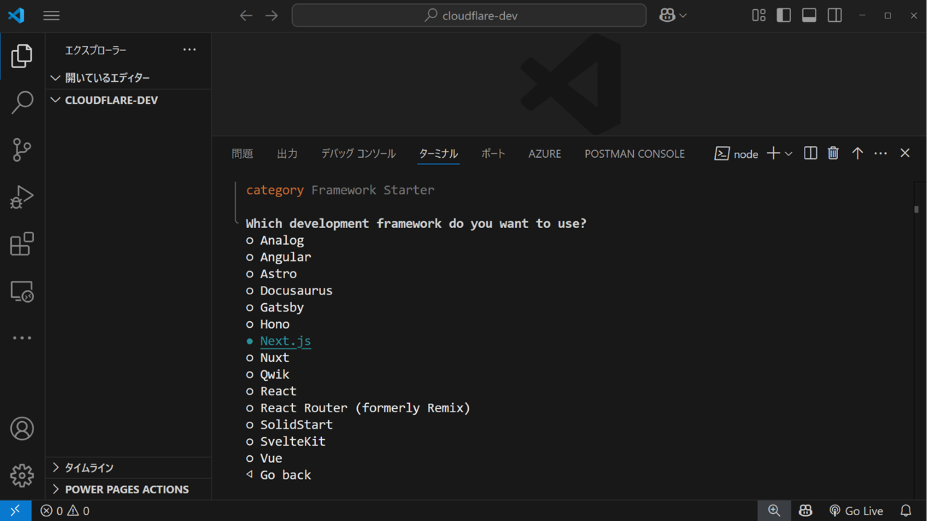
Task: Show additional activity bar views
Action: coord(22,338)
